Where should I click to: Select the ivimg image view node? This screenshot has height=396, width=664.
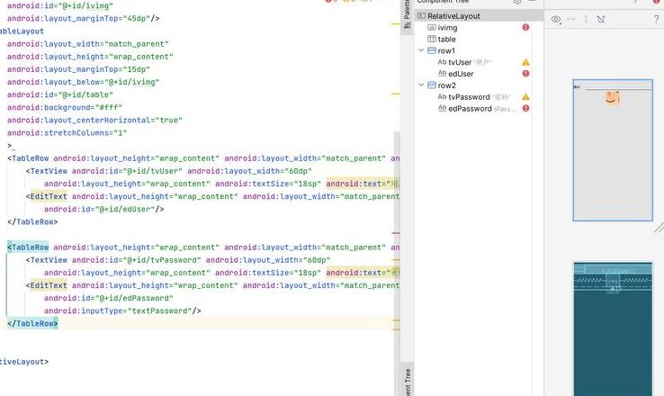pos(447,28)
